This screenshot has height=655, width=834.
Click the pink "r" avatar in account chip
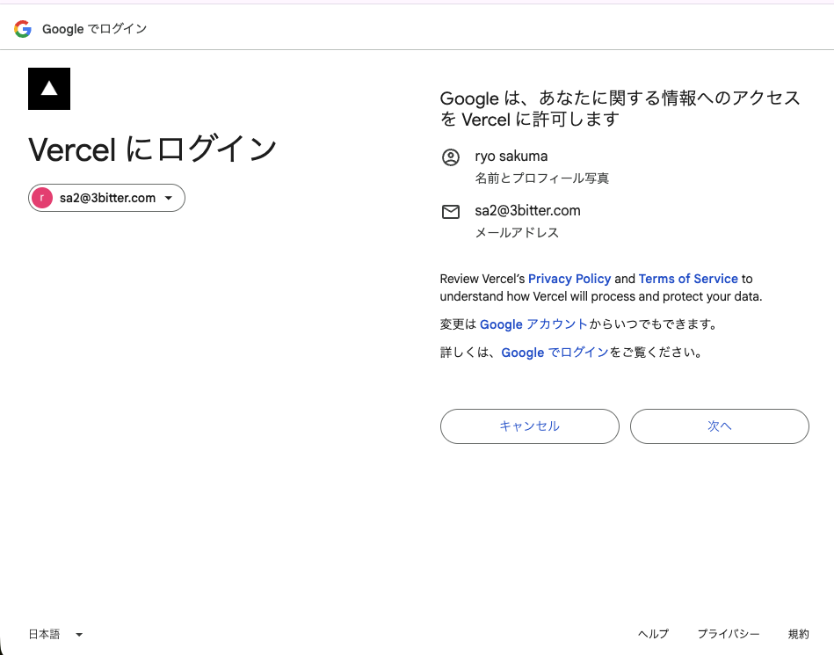(x=41, y=197)
